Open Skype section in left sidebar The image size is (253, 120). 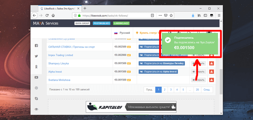click(36, 98)
